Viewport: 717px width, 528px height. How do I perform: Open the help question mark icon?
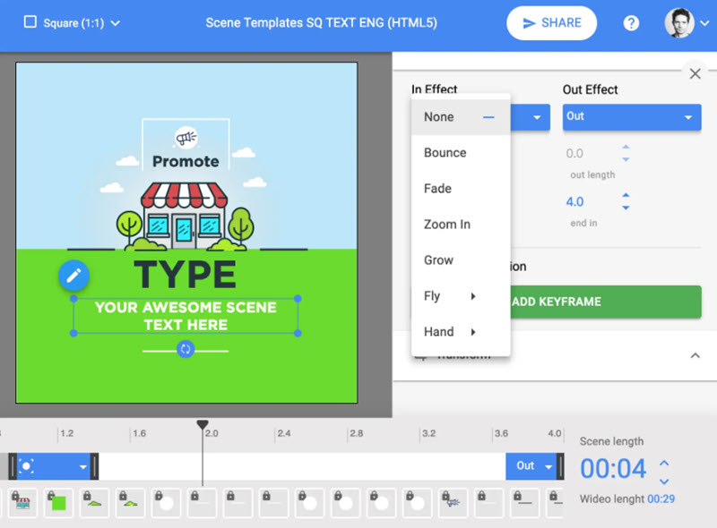631,23
